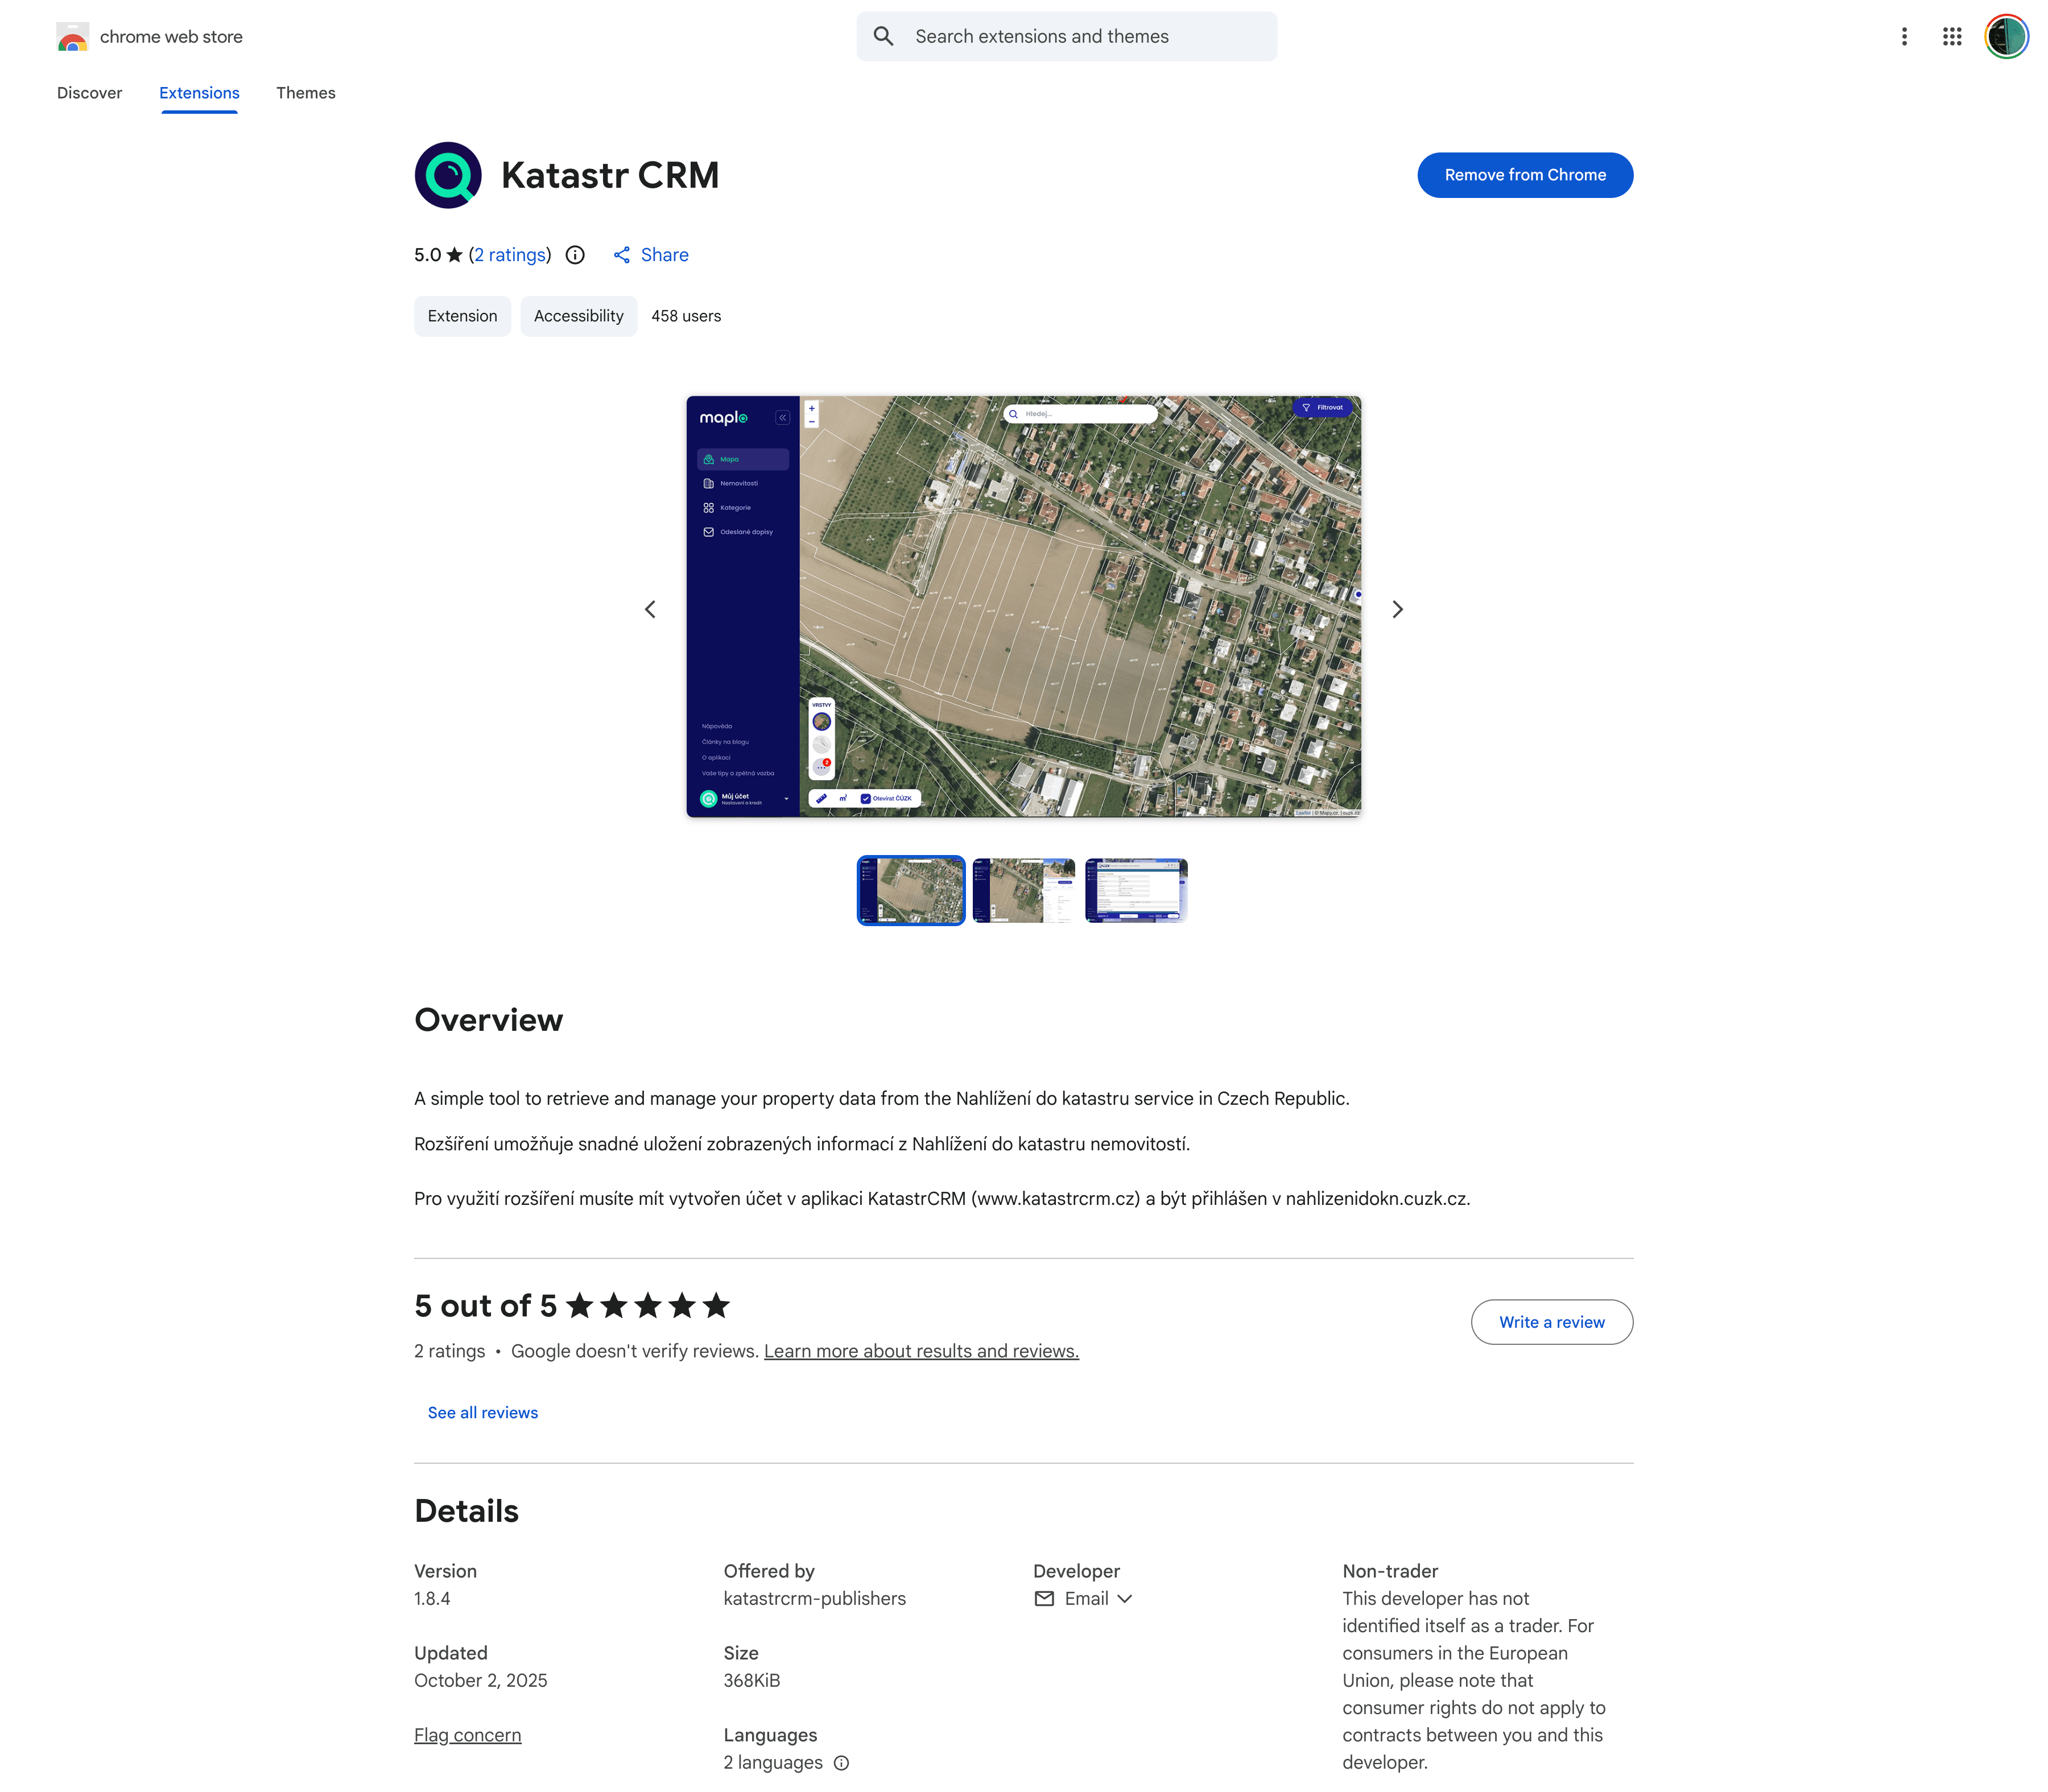The width and height of the screenshot is (2048, 1792).
Task: Switch to the Themes tab
Action: (x=306, y=93)
